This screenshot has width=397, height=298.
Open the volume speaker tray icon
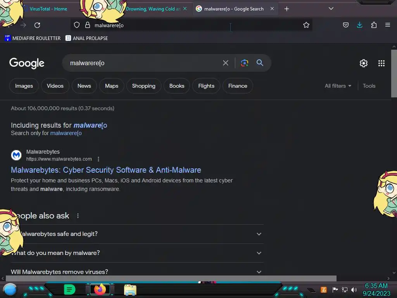click(x=354, y=289)
